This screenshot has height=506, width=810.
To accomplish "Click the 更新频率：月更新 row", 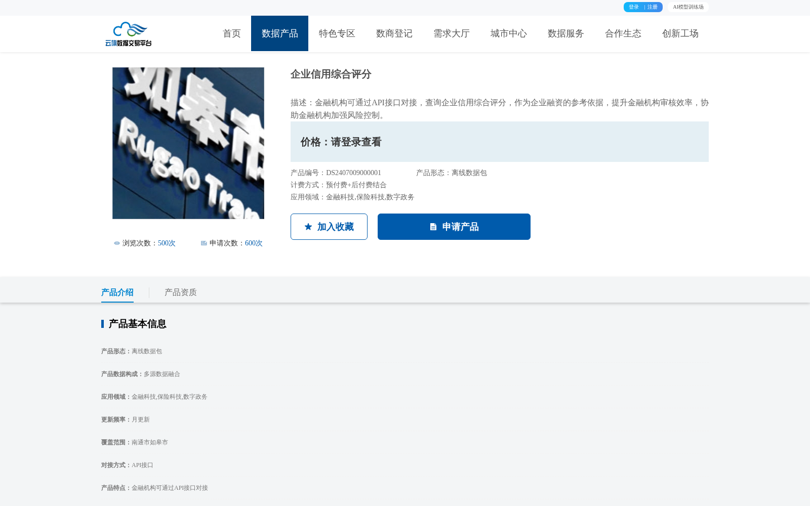I will click(x=126, y=419).
